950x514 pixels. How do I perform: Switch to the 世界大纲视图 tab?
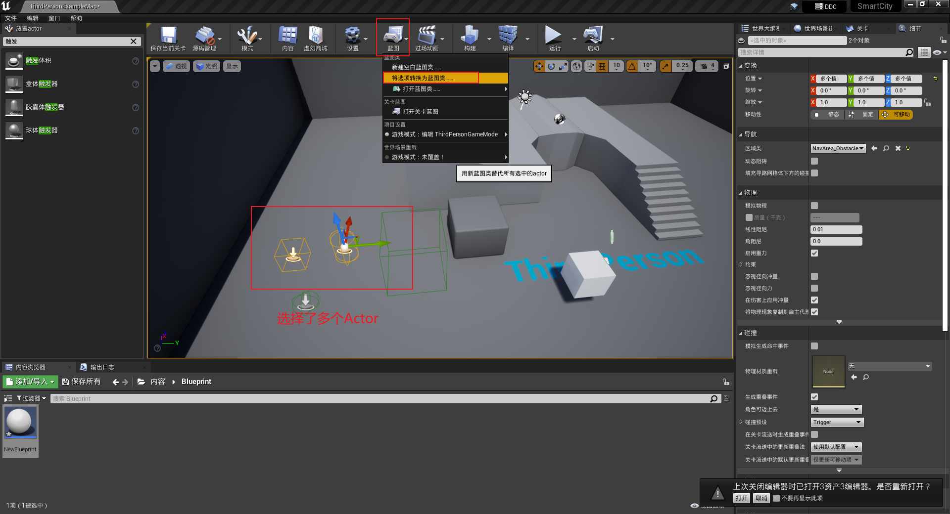click(x=762, y=28)
